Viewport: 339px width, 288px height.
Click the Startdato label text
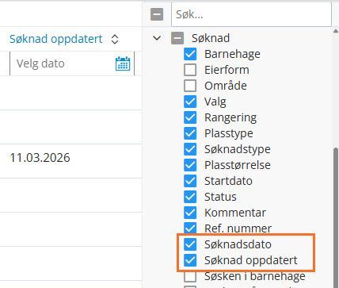point(228,181)
